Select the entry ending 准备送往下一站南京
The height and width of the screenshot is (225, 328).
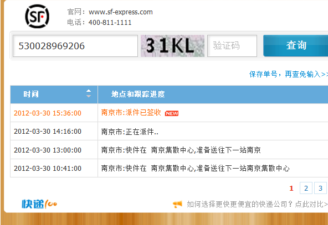click(181, 150)
